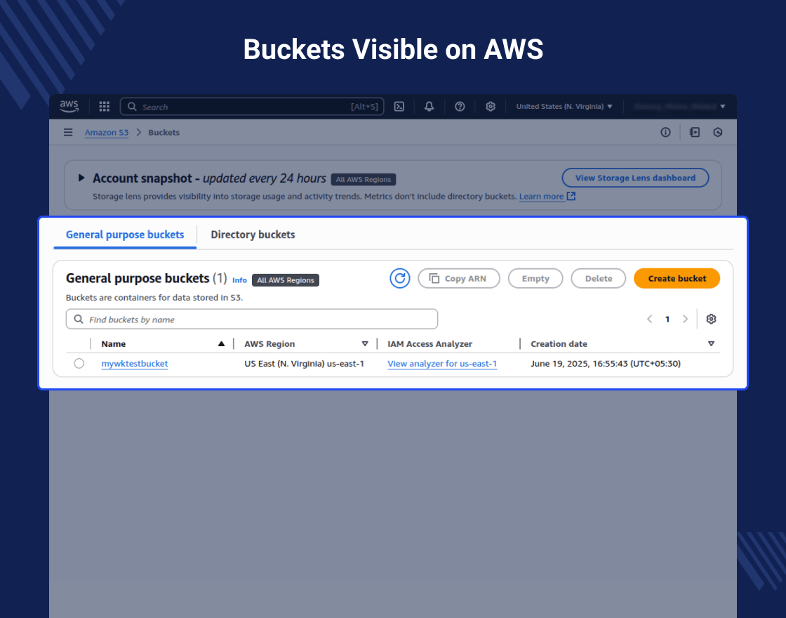
Task: Click the Creation date header text
Action: 559,343
